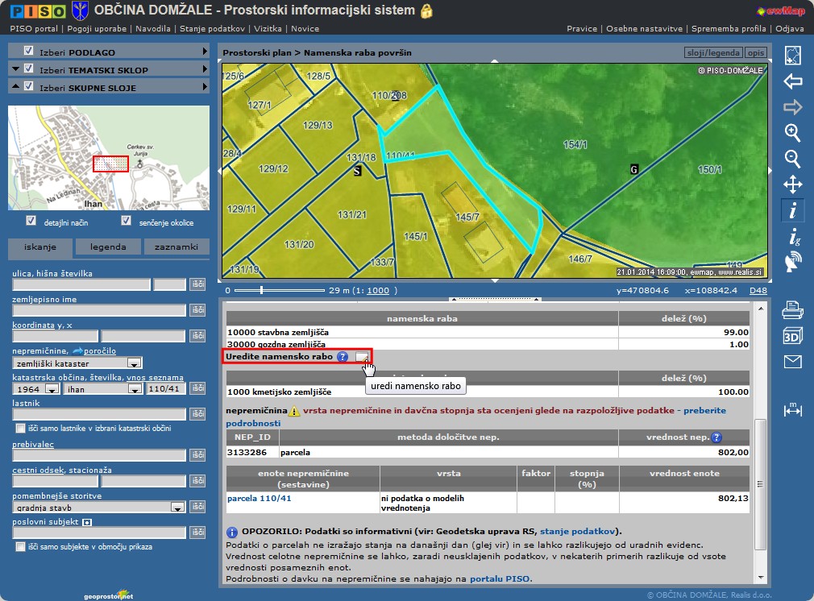Open the 'zemljiški kataster' dropdown
The image size is (814, 601).
tap(135, 363)
